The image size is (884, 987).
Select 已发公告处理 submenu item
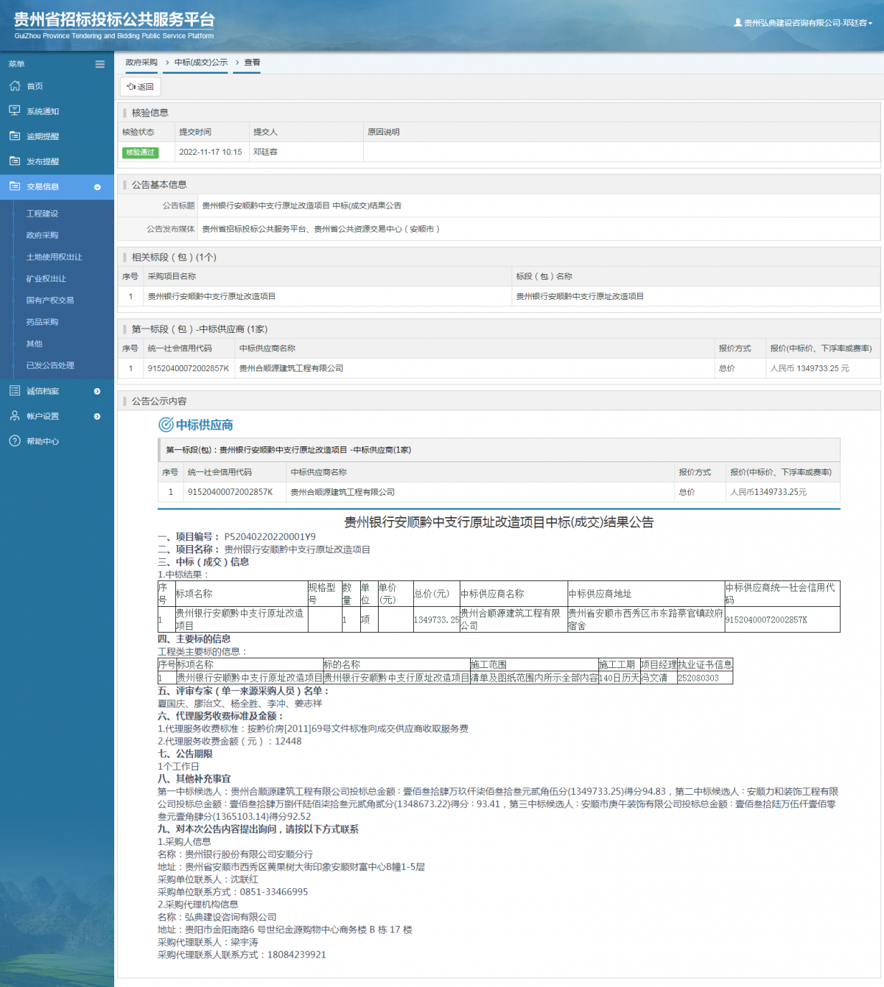pos(50,365)
